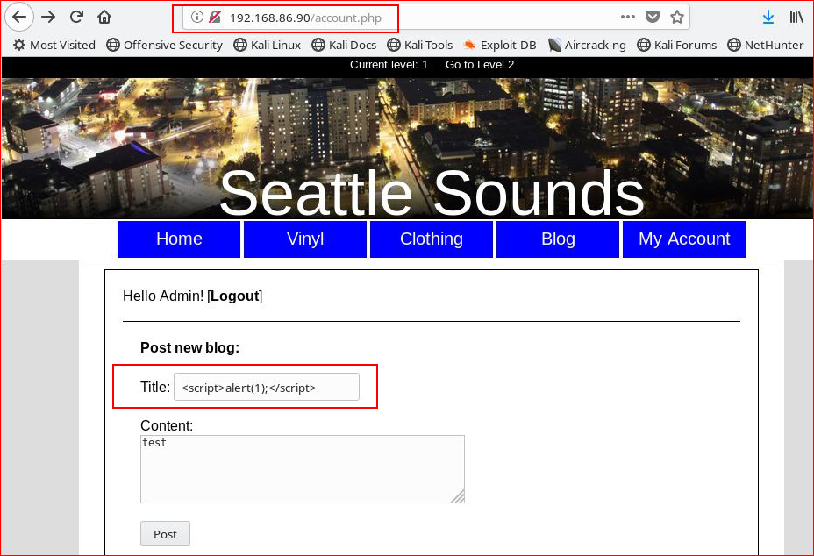Viewport: 814px width, 556px height.
Task: Select the Current level: 1 text
Action: pyautogui.click(x=389, y=64)
